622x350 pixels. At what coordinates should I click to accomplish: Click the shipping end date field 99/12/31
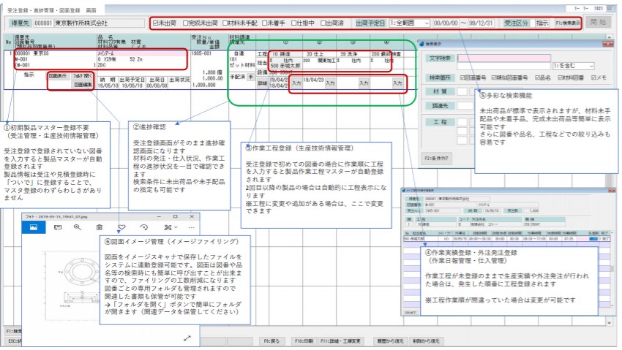pyautogui.click(x=481, y=23)
